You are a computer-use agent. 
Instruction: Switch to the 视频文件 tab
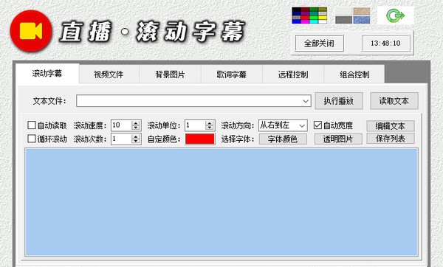(109, 74)
